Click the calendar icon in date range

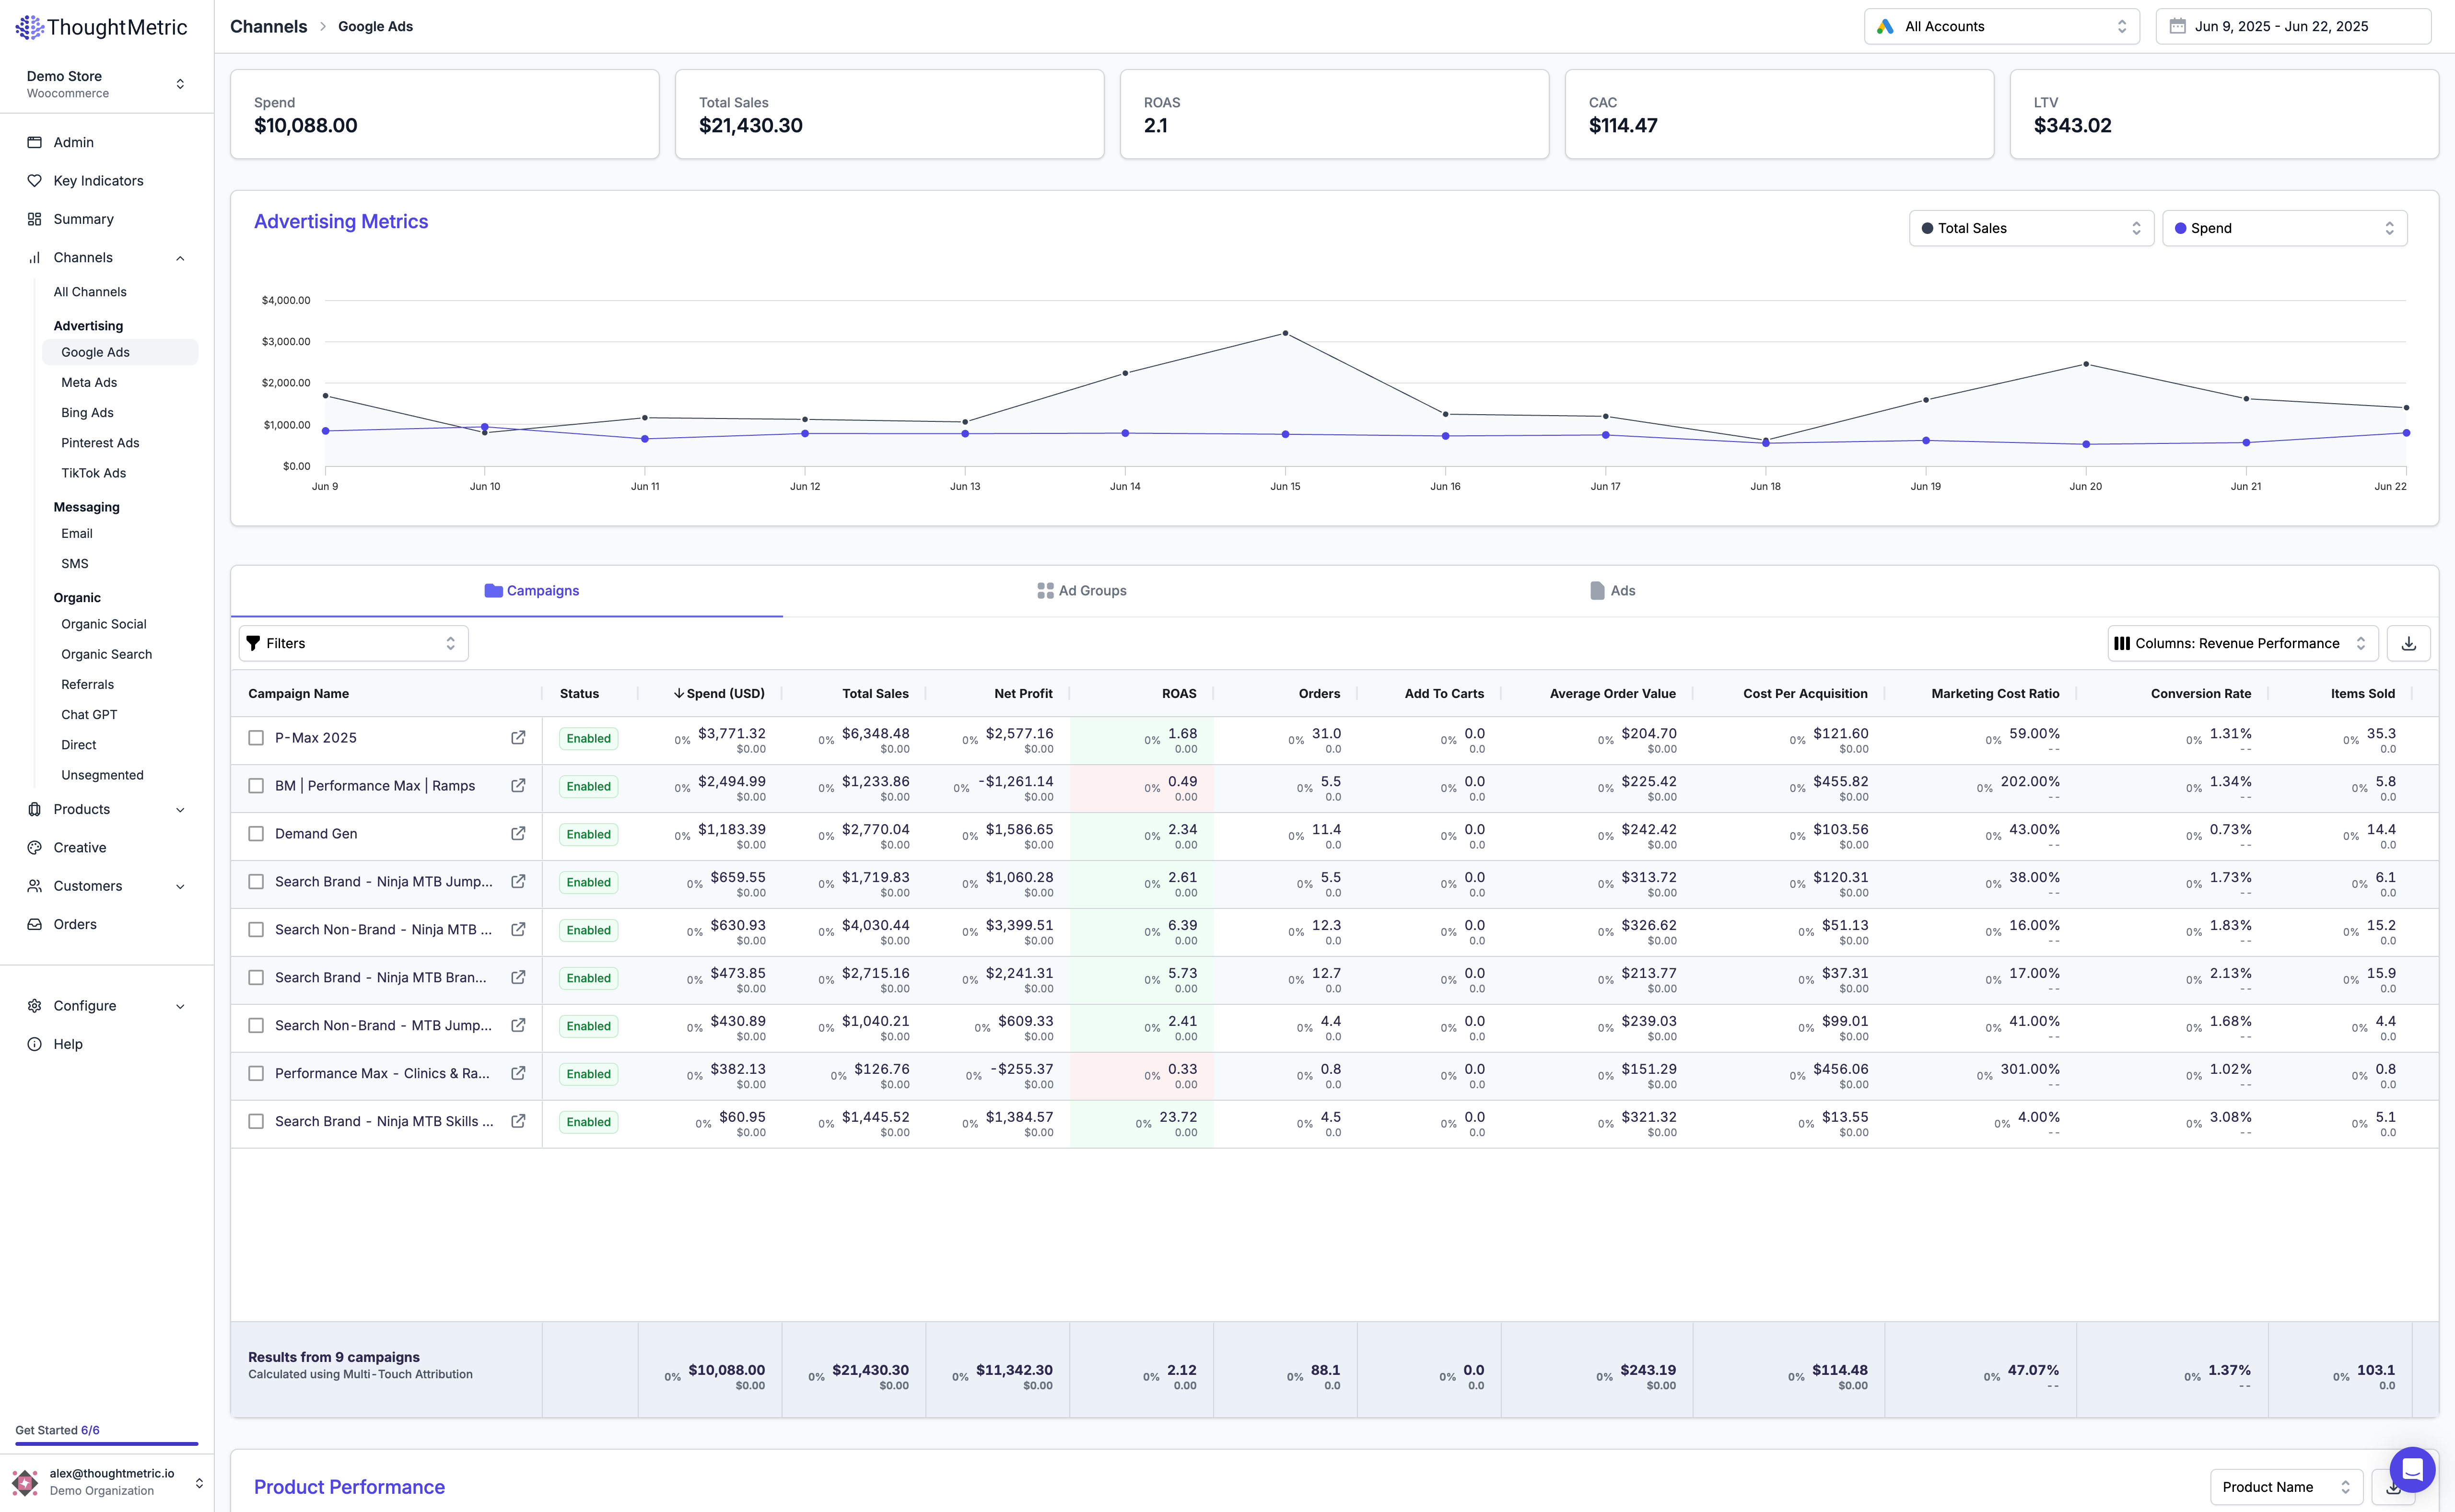click(x=2177, y=27)
